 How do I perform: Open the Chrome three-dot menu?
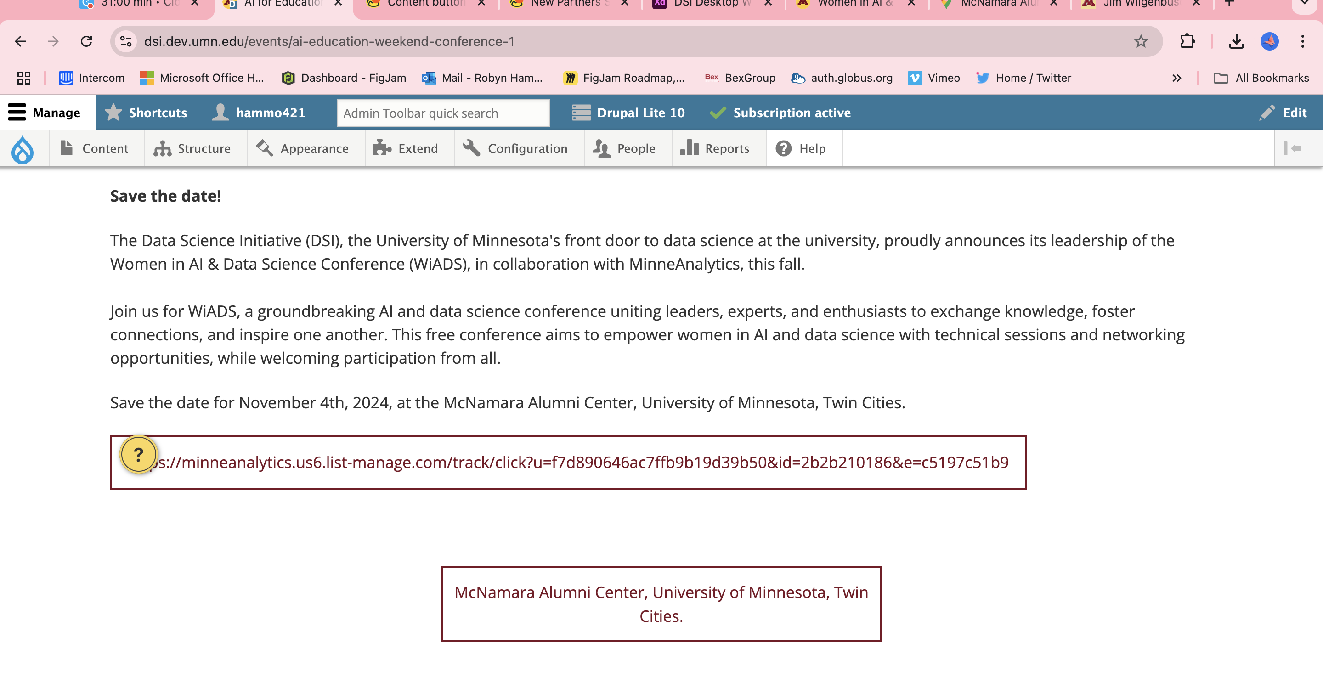1302,41
